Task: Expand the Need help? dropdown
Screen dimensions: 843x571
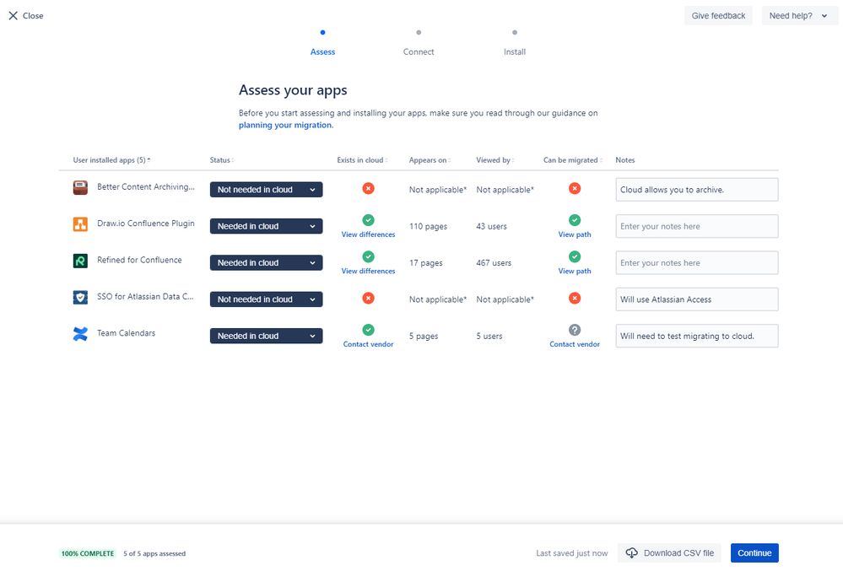Action: (798, 15)
